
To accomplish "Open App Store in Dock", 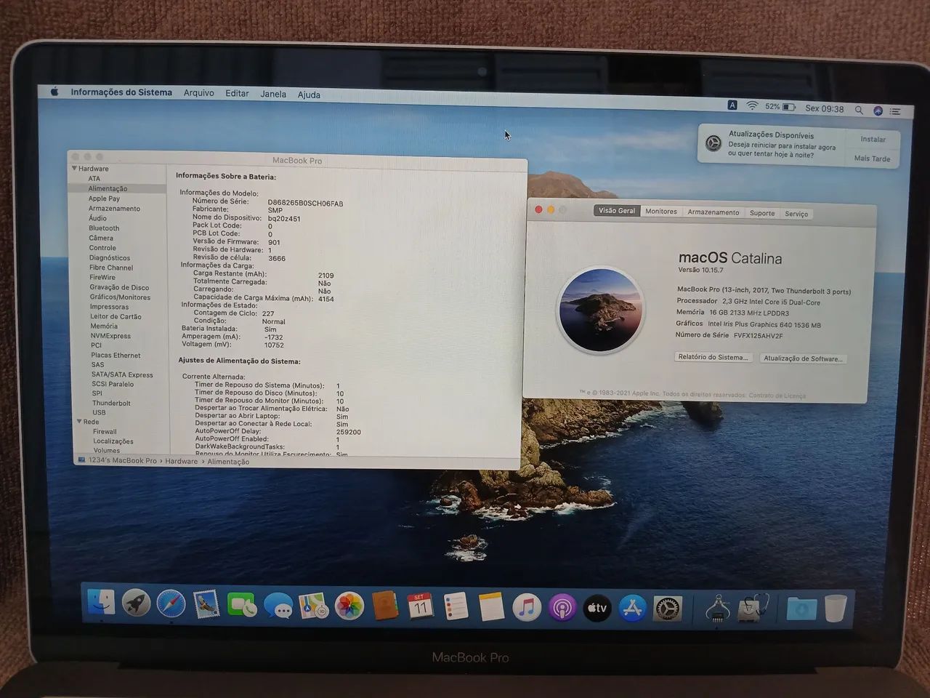I will click(x=633, y=609).
